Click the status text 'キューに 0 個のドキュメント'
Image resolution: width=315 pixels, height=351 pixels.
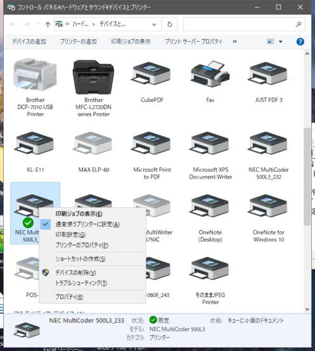click(x=255, y=321)
